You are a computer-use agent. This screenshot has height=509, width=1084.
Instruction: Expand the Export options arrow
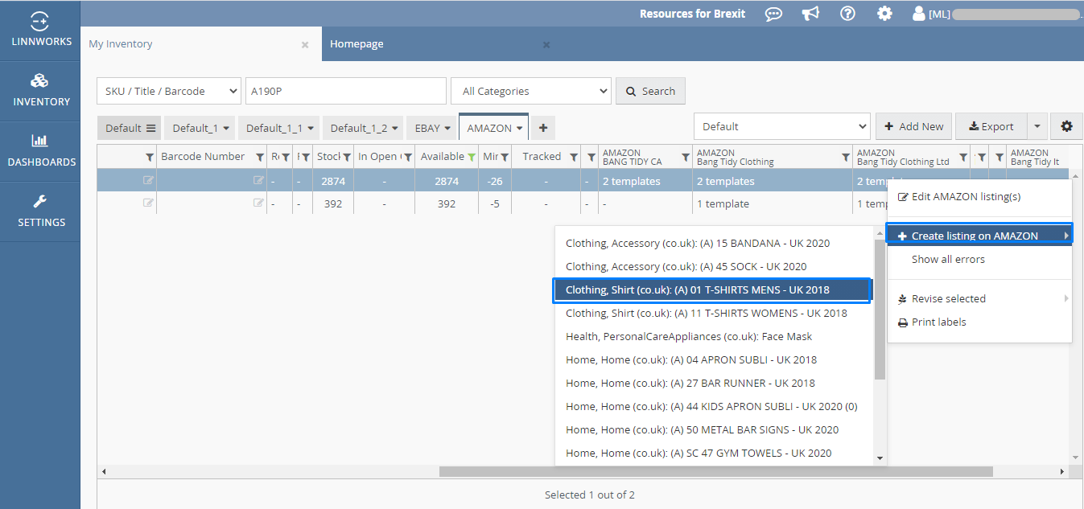1037,126
